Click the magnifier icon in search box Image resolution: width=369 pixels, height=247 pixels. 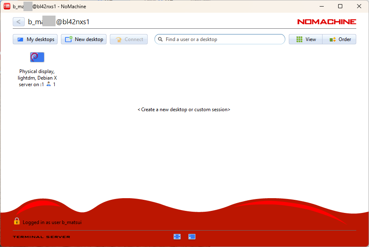[160, 39]
